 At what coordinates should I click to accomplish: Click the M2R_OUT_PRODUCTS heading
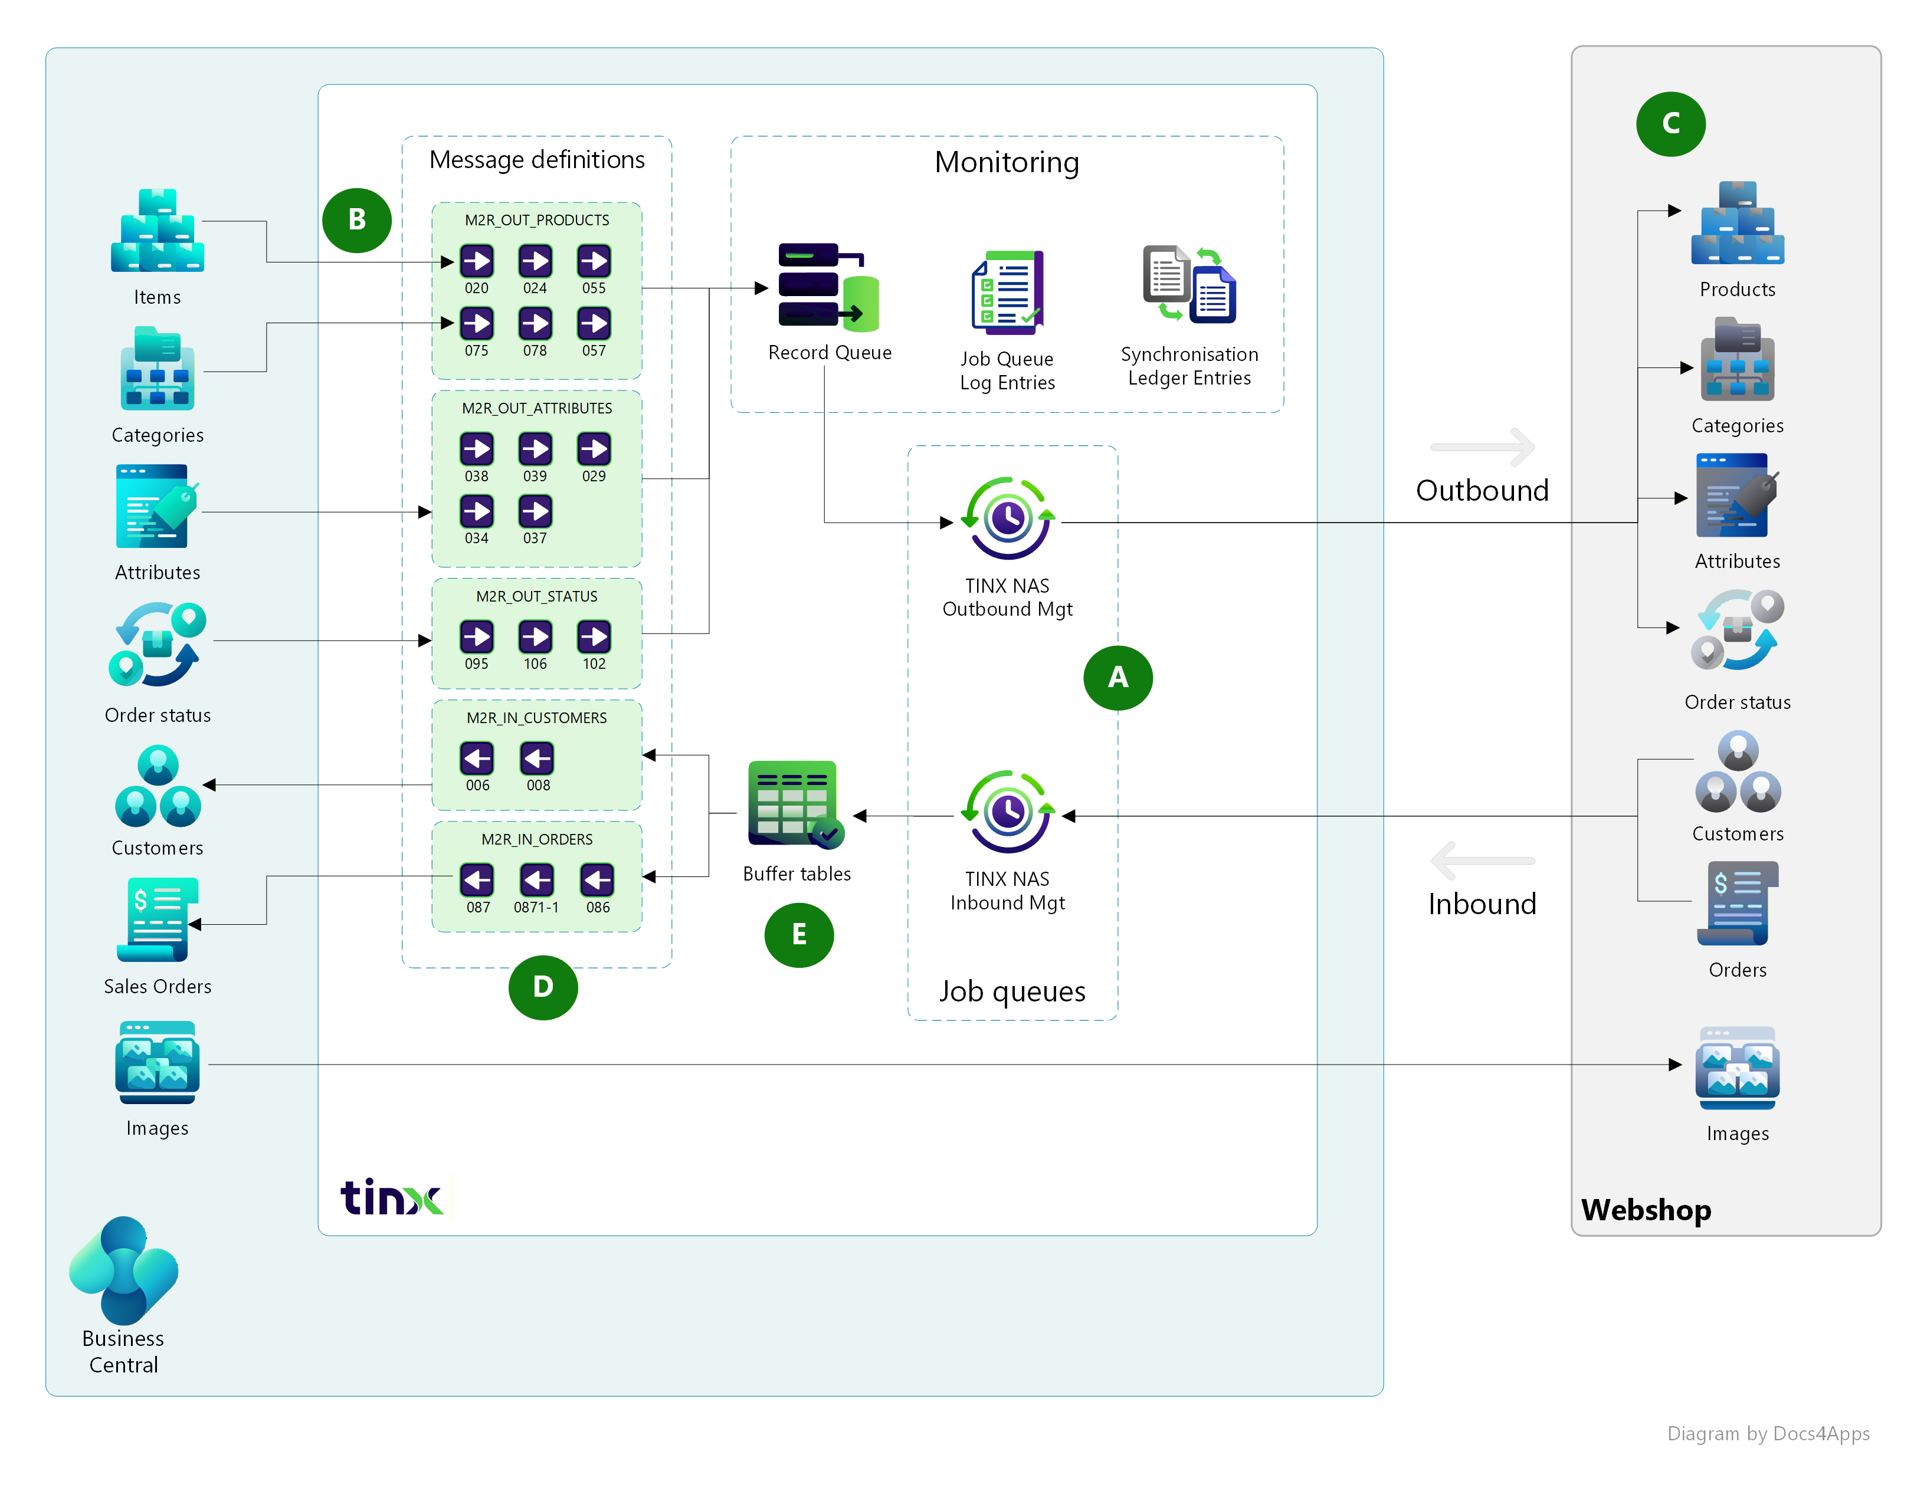[x=536, y=221]
